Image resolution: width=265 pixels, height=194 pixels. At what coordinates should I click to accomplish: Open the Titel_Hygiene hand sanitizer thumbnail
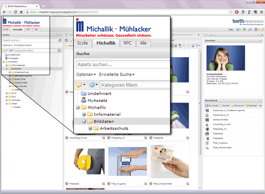(127, 161)
